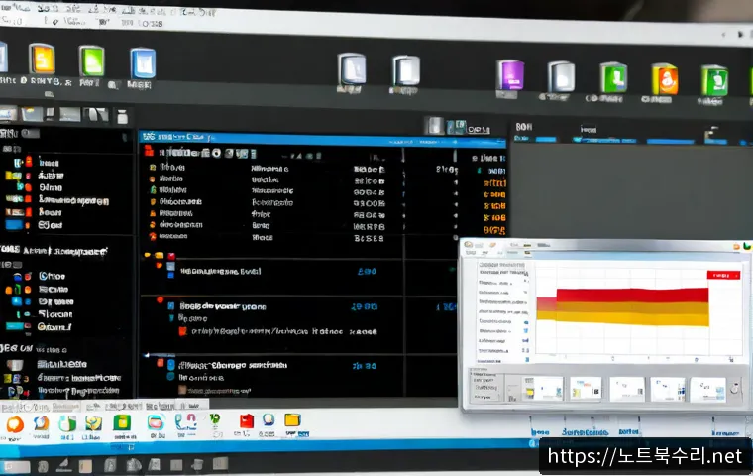Open the green desktop icon left of the orange one

(613, 77)
